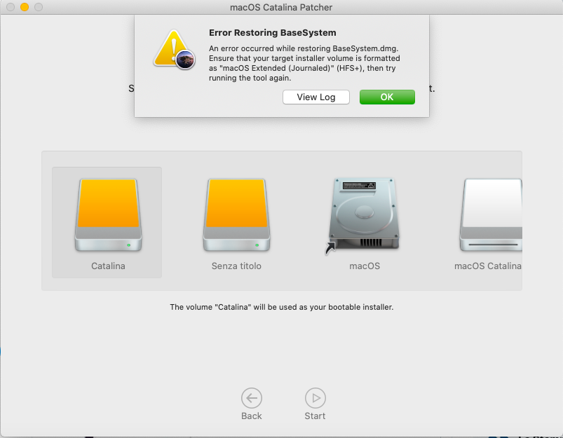This screenshot has width=563, height=438.
Task: Open the View Log button
Action: tap(316, 97)
